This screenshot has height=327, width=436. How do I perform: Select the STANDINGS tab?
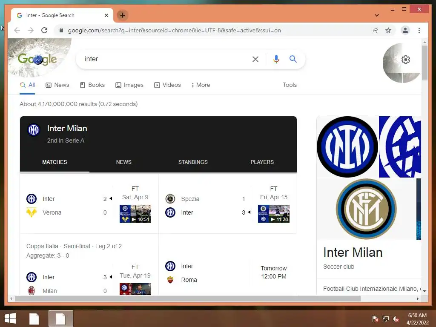[x=193, y=162]
